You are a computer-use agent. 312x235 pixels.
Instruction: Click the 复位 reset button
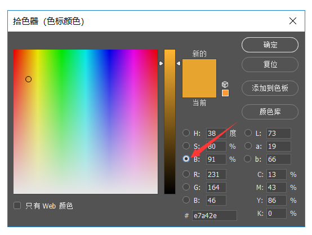coord(270,64)
